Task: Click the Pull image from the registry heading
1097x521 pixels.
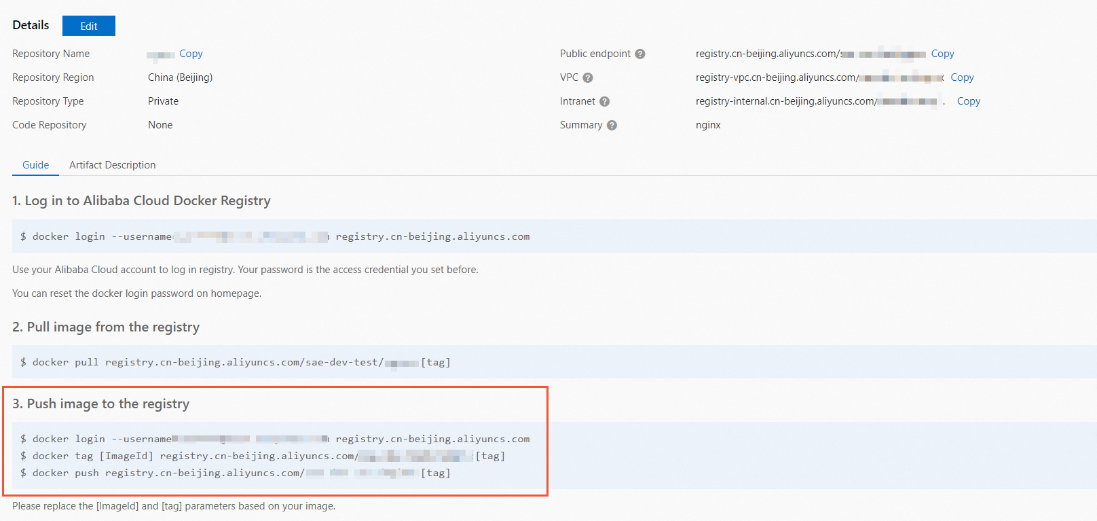Action: 106,327
